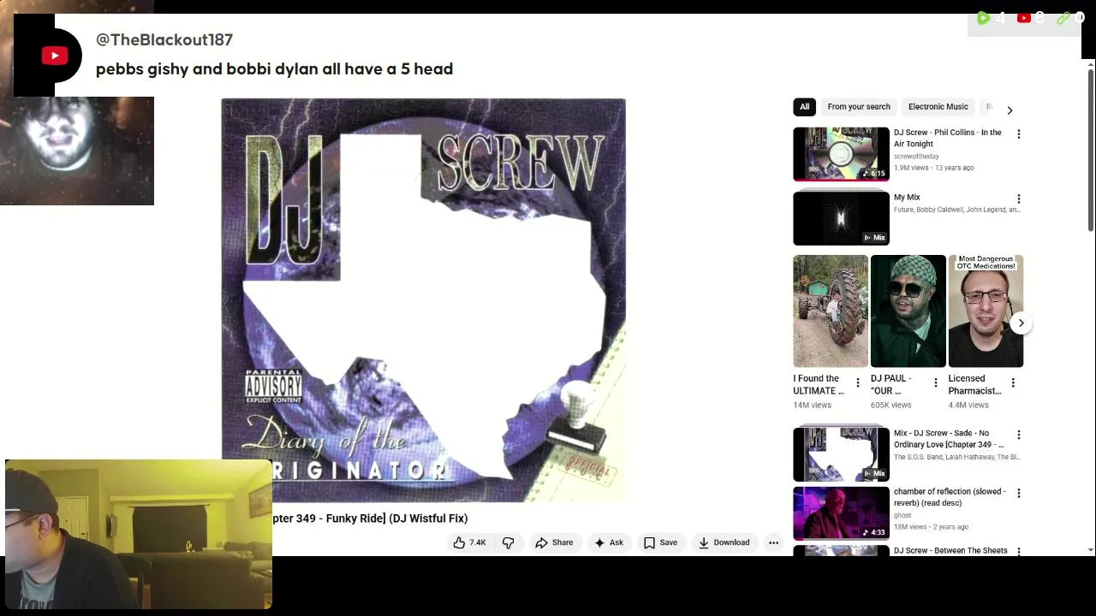The image size is (1096, 616).
Task: Open options for the Sade No Ordinary Love mix
Action: pos(1018,435)
